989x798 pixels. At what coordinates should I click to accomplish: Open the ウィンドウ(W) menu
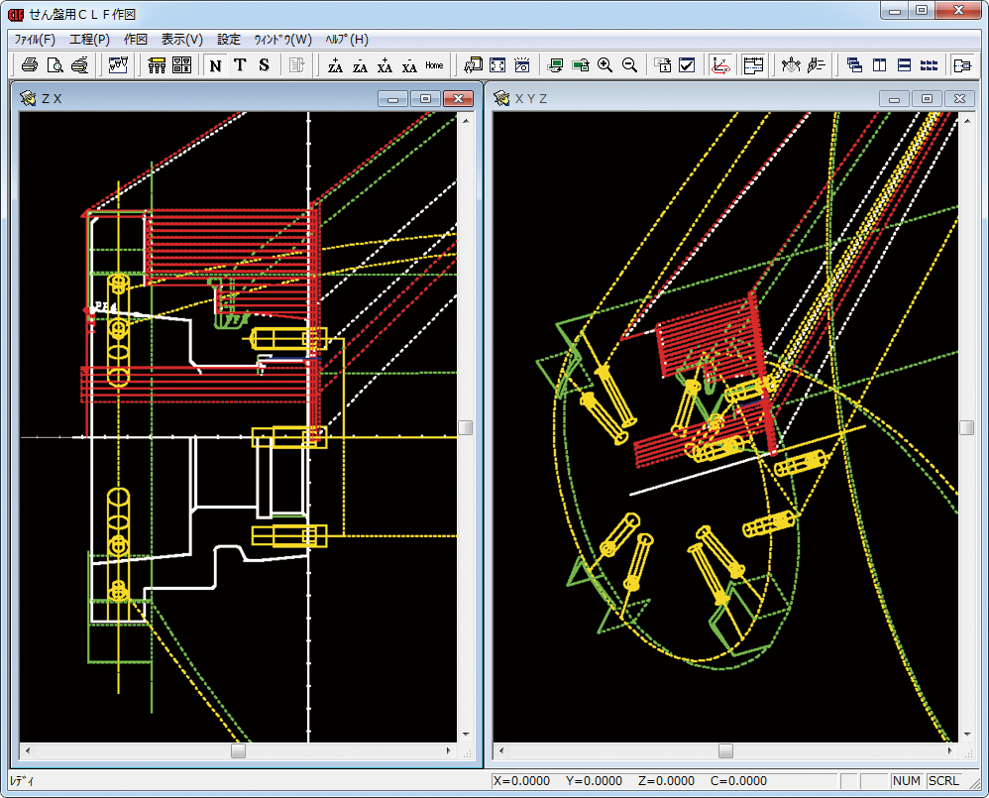click(282, 39)
